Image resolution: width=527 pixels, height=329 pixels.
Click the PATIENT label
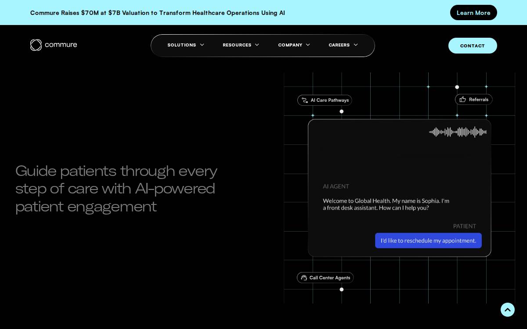click(465, 226)
